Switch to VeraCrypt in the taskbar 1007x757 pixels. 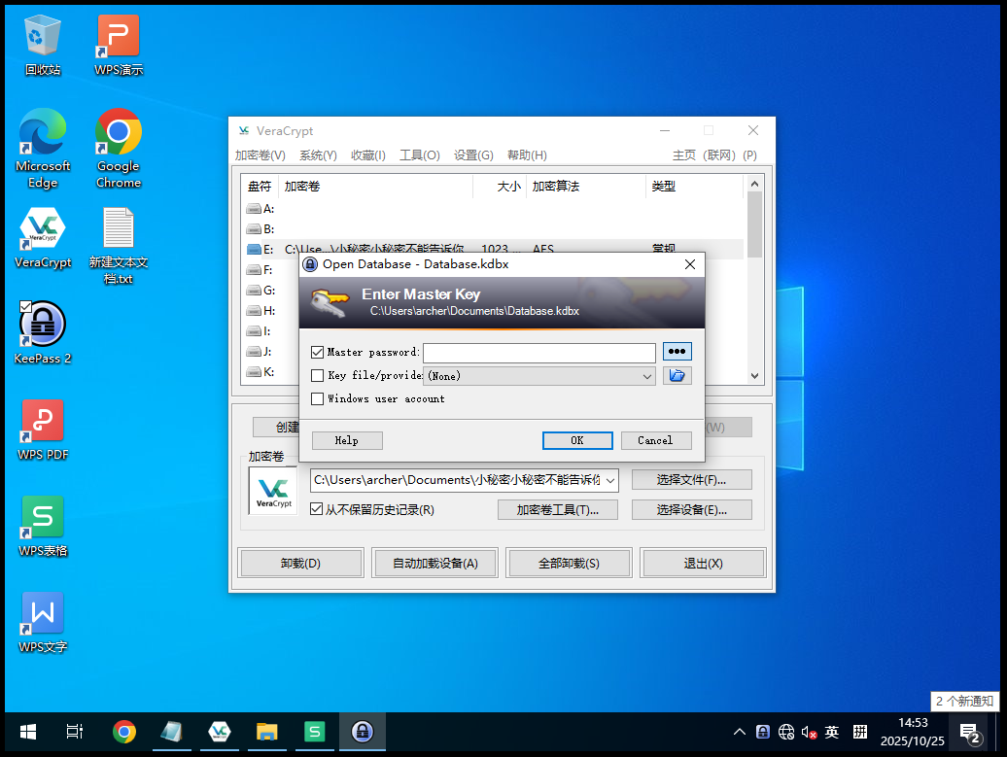(x=219, y=732)
